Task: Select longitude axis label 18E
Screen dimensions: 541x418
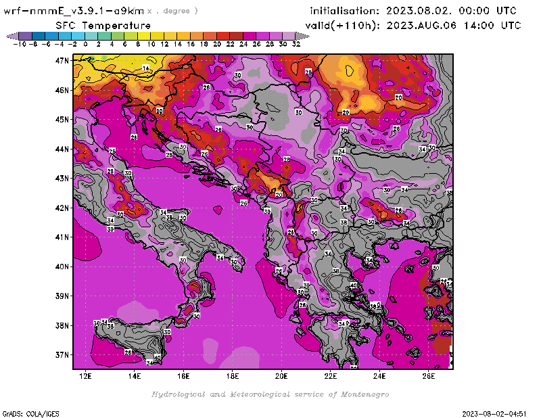Action: [x=233, y=376]
